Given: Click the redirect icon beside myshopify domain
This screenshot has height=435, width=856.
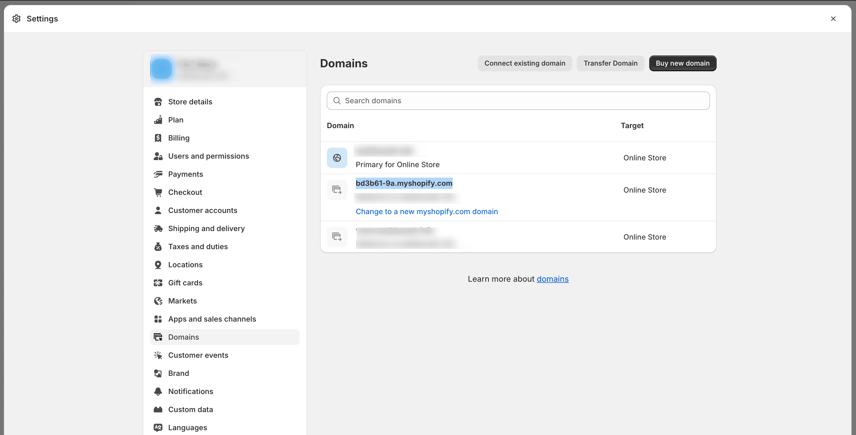Looking at the screenshot, I should click(x=337, y=190).
